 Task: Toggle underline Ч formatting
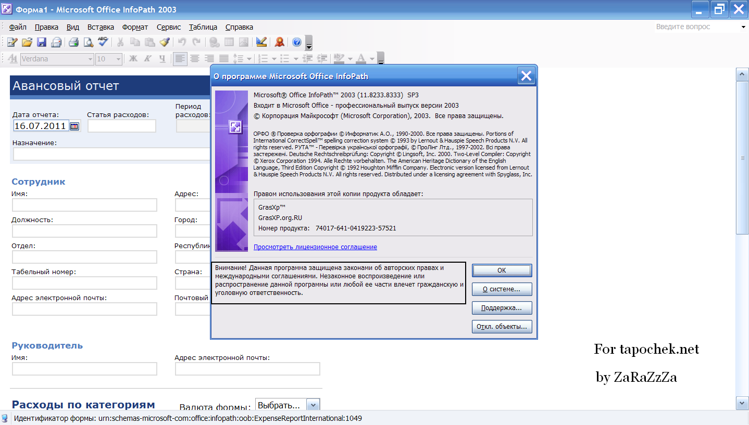point(163,59)
